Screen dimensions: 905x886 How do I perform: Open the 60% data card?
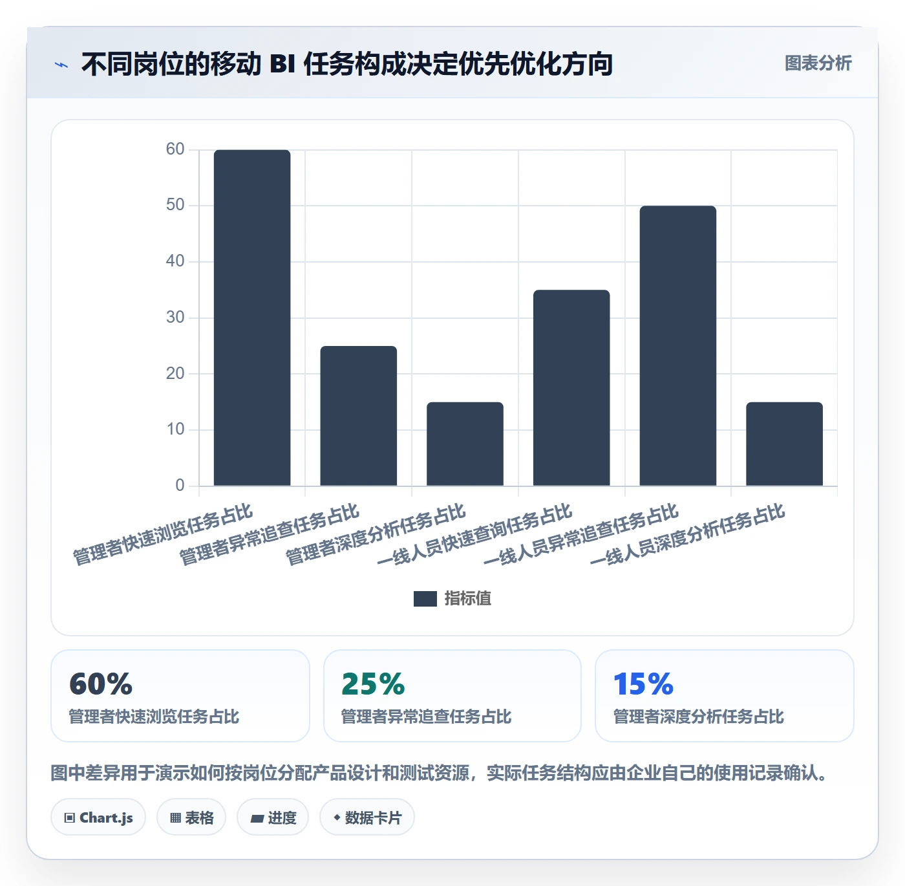pos(180,696)
